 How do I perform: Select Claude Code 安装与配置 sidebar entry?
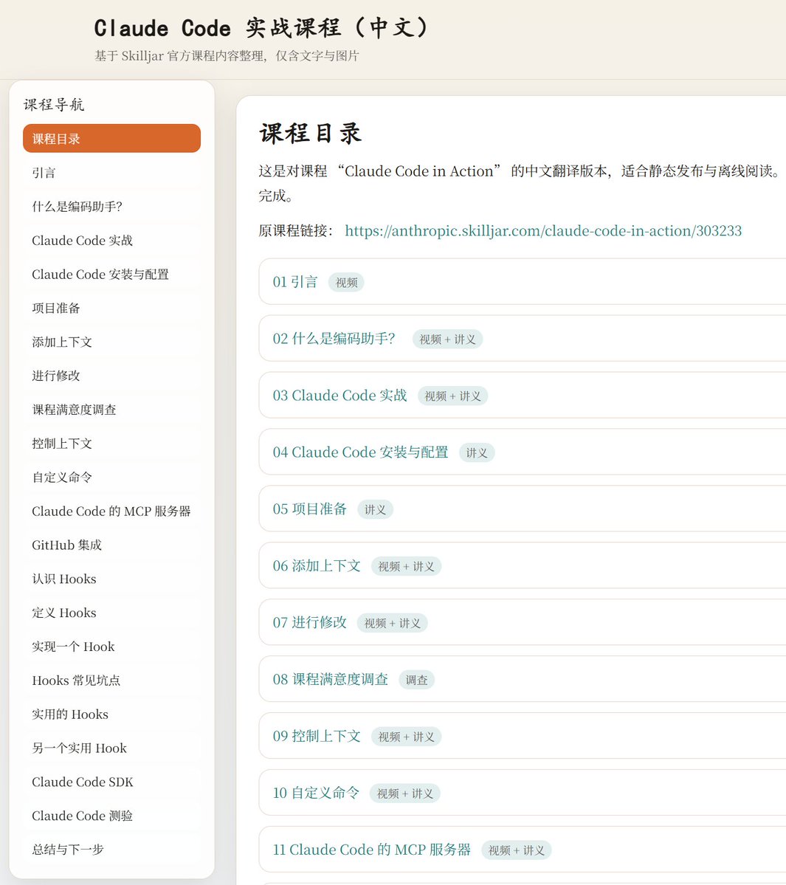click(x=111, y=274)
